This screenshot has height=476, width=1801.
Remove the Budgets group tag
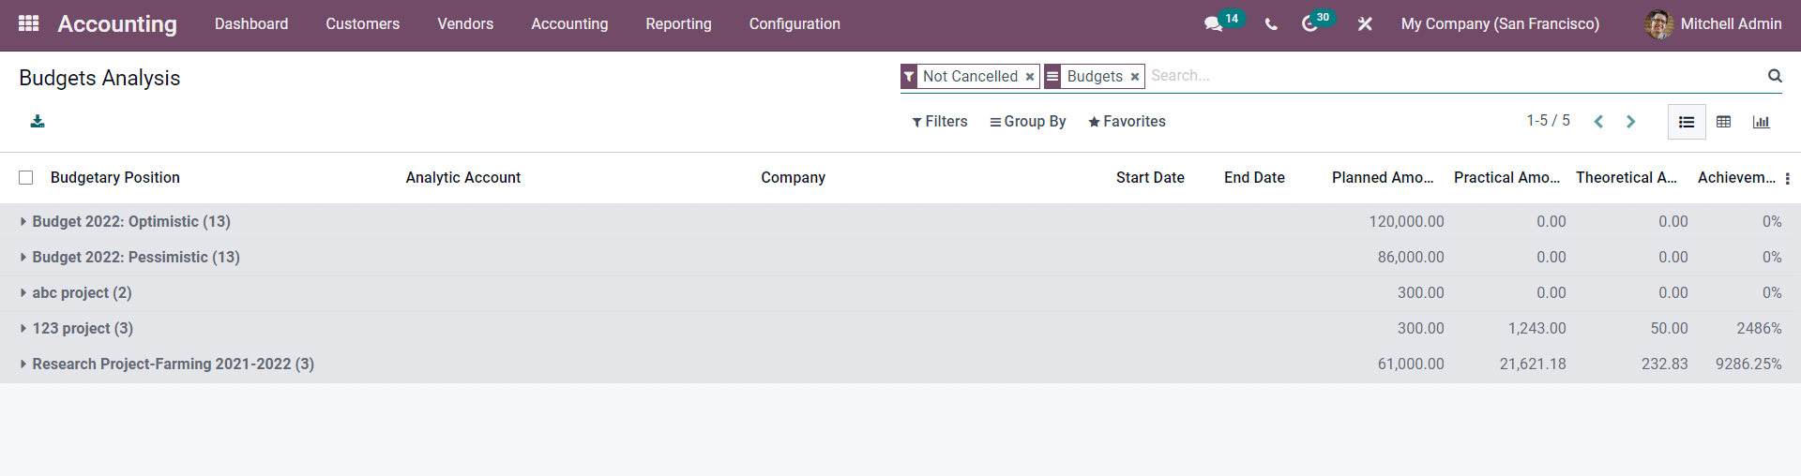[x=1135, y=77]
